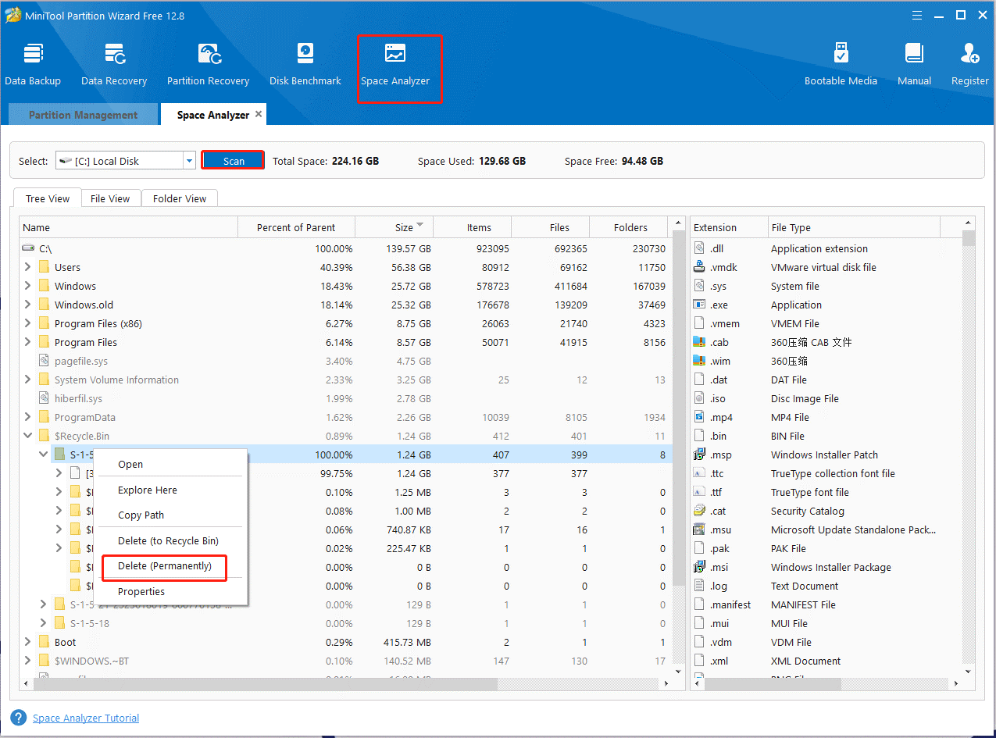Open the Register dialog

tap(969, 64)
